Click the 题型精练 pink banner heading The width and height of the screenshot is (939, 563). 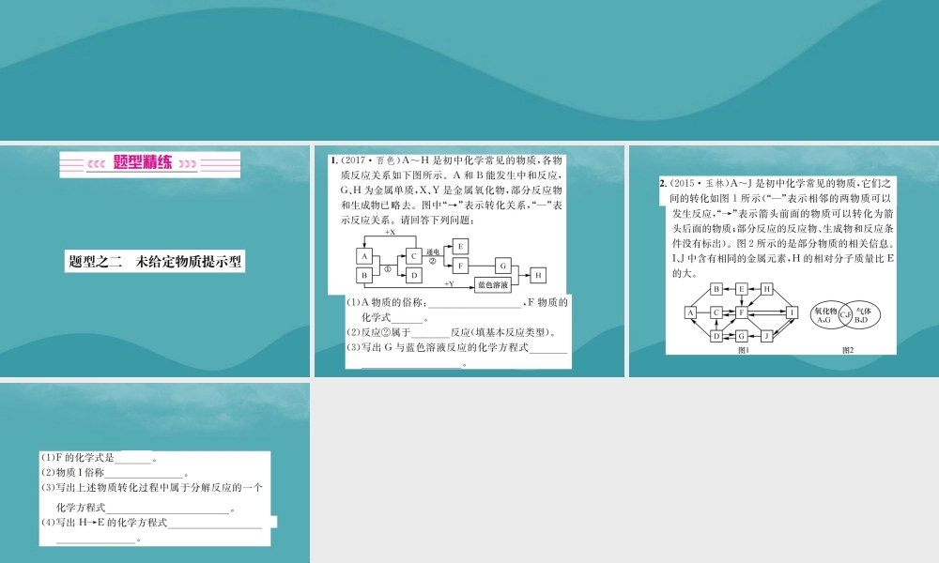(x=149, y=163)
